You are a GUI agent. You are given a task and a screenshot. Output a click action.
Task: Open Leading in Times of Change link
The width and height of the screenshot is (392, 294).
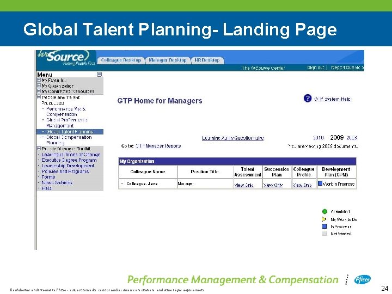[71, 155]
